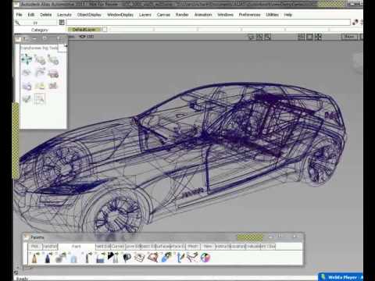
Task: Click the purple-red car icon in the toolbox
Action: pyautogui.click(x=53, y=73)
